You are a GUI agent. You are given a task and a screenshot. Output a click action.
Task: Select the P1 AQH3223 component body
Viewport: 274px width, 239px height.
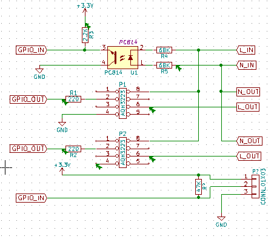(122, 103)
